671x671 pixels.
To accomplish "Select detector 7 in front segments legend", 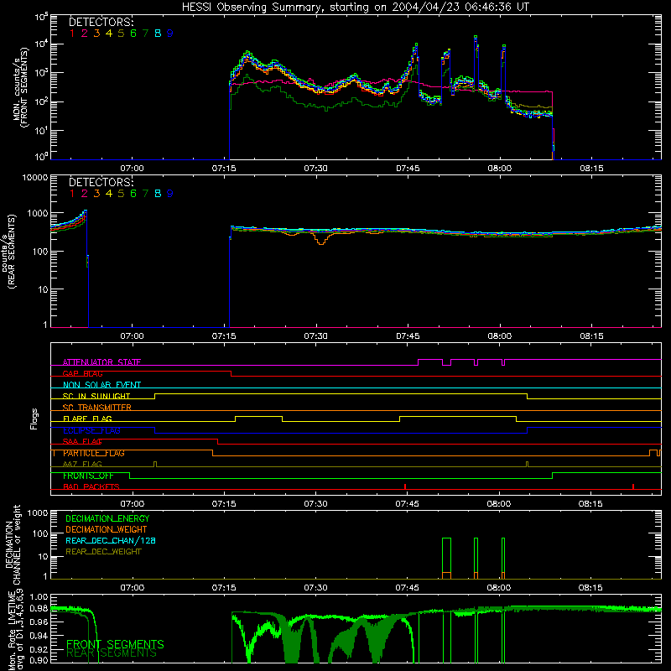I will [145, 33].
